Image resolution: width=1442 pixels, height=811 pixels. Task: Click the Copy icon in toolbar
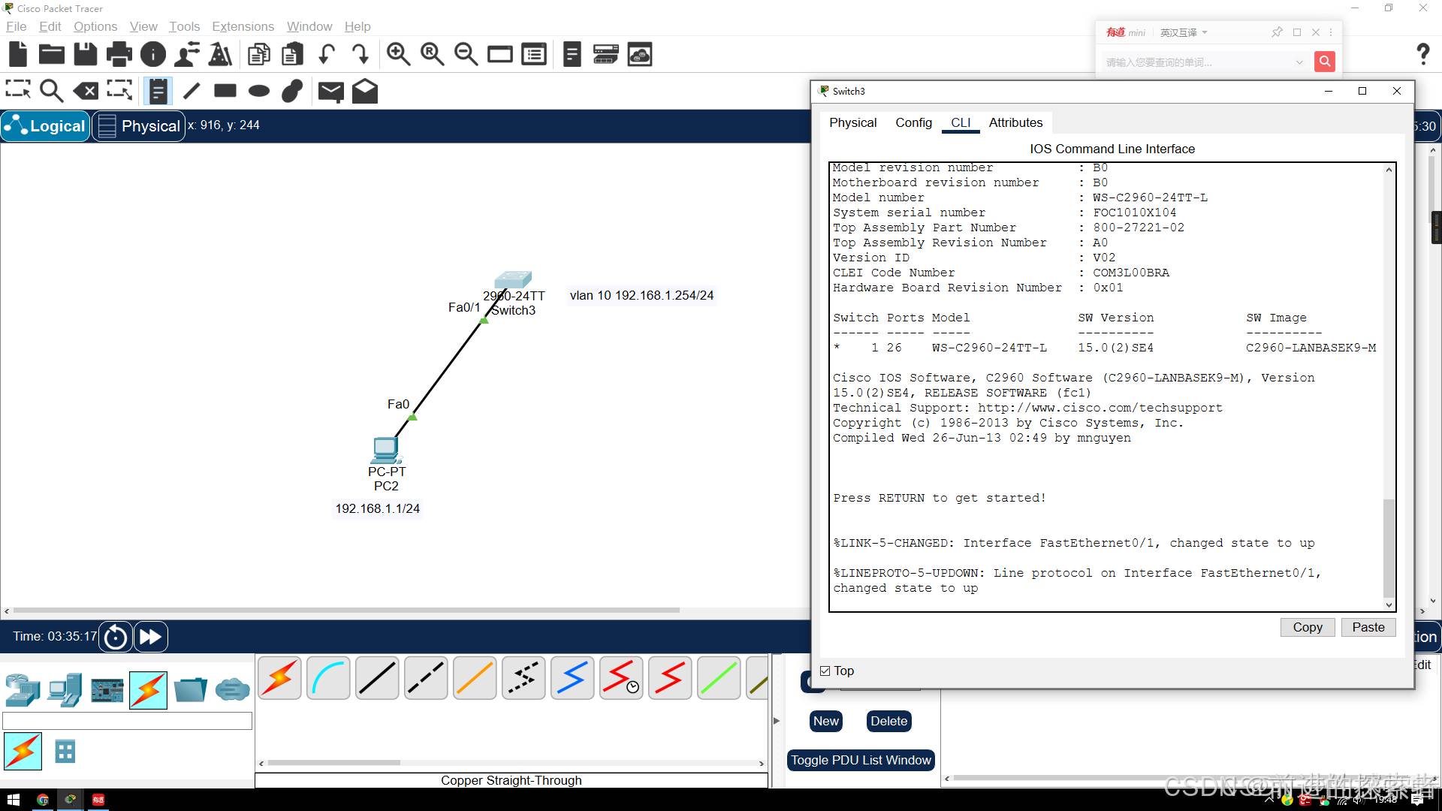pos(259,54)
